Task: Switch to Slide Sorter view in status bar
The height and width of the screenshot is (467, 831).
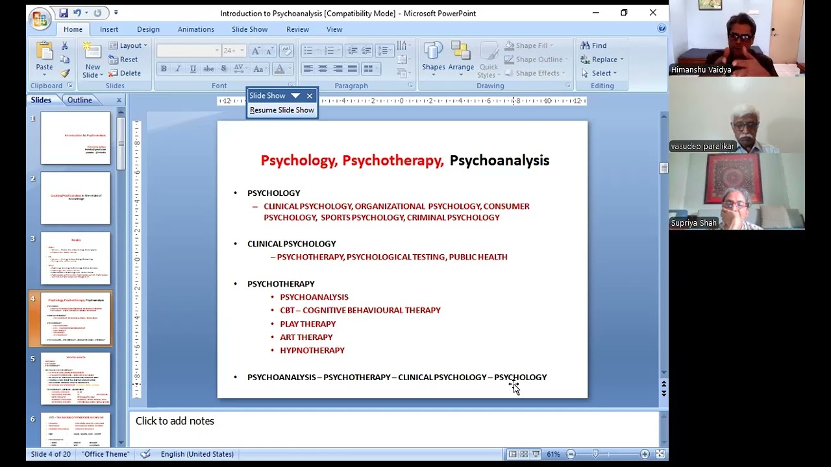Action: (x=524, y=454)
